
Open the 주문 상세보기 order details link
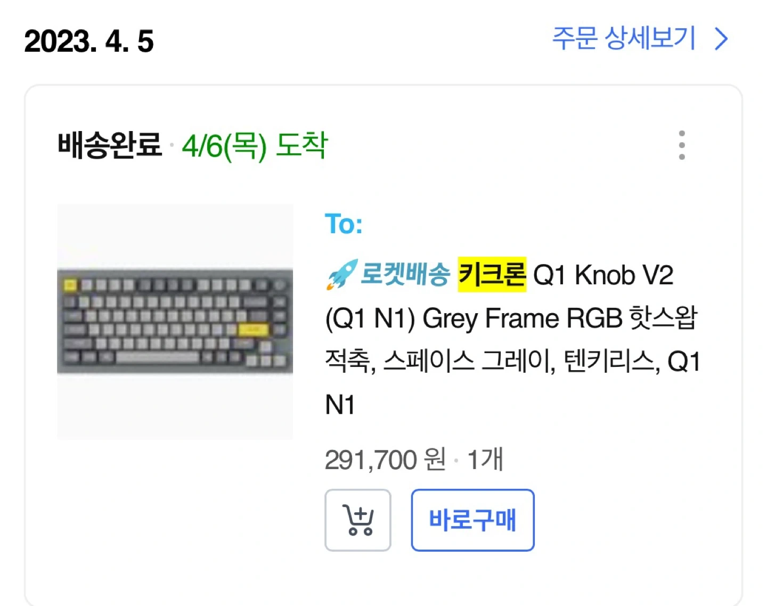(x=624, y=39)
